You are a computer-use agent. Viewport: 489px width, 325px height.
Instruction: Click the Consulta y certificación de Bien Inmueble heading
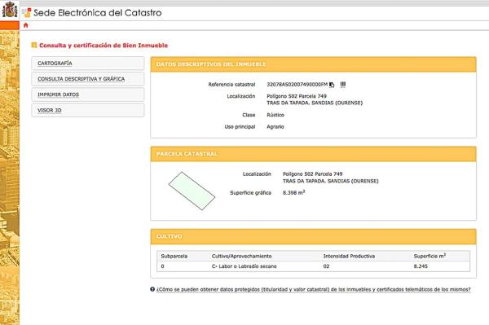pos(104,46)
